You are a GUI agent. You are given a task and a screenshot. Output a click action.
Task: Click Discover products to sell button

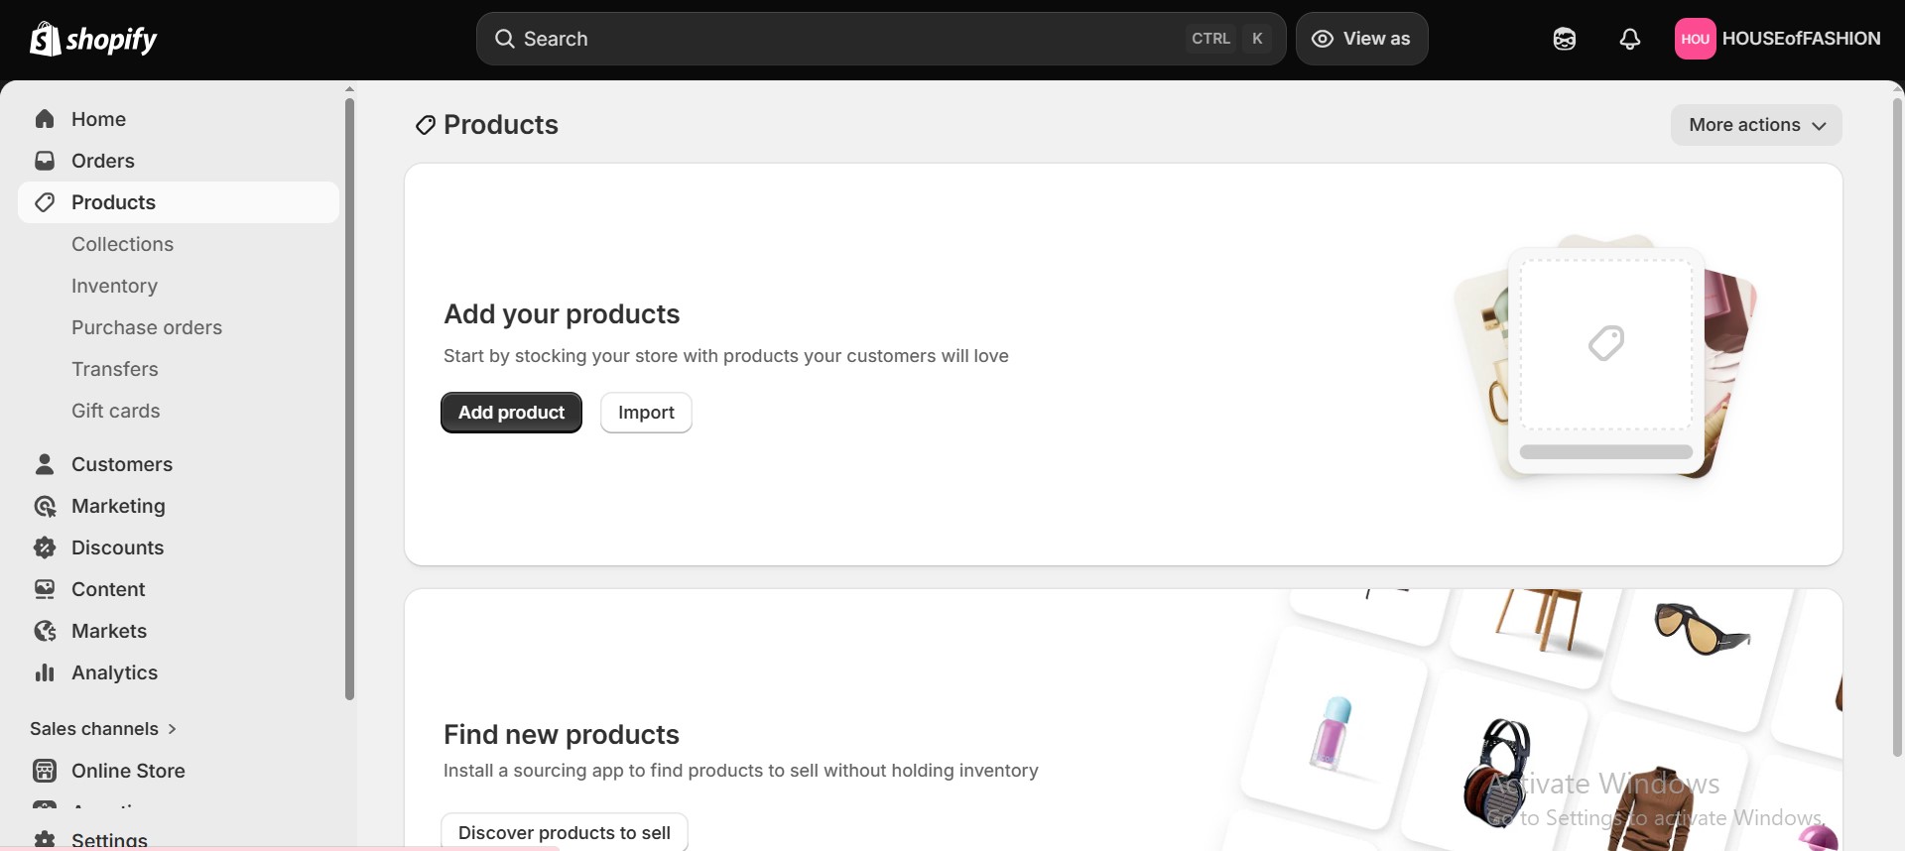click(x=565, y=833)
